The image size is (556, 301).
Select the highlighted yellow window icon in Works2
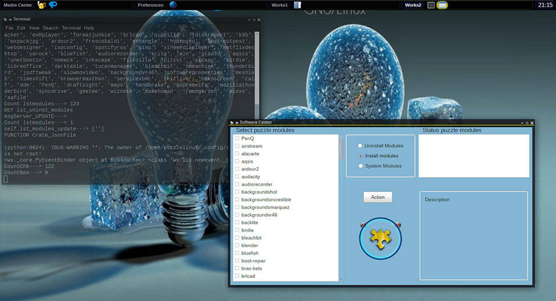(442, 5)
